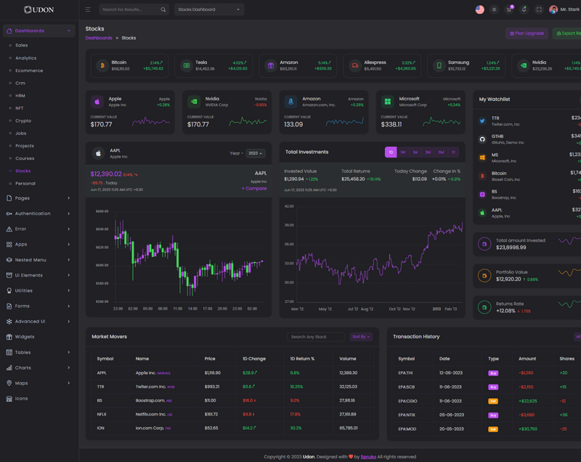Open Crypto in the sidebar menu
The height and width of the screenshot is (462, 581).
(x=23, y=121)
